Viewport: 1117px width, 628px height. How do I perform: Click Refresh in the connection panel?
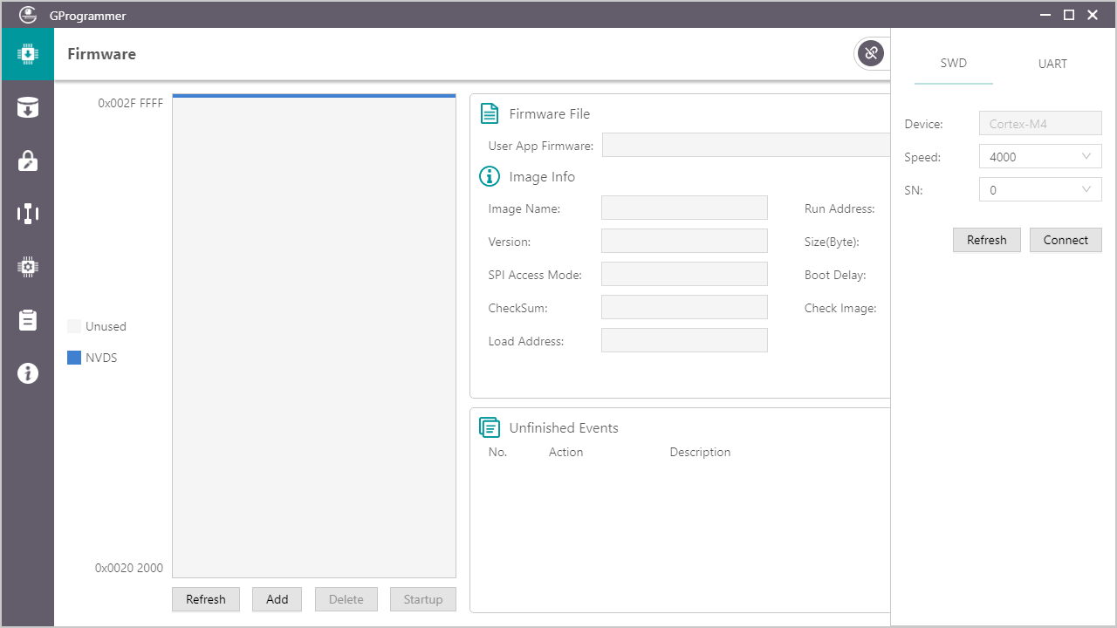tap(986, 240)
